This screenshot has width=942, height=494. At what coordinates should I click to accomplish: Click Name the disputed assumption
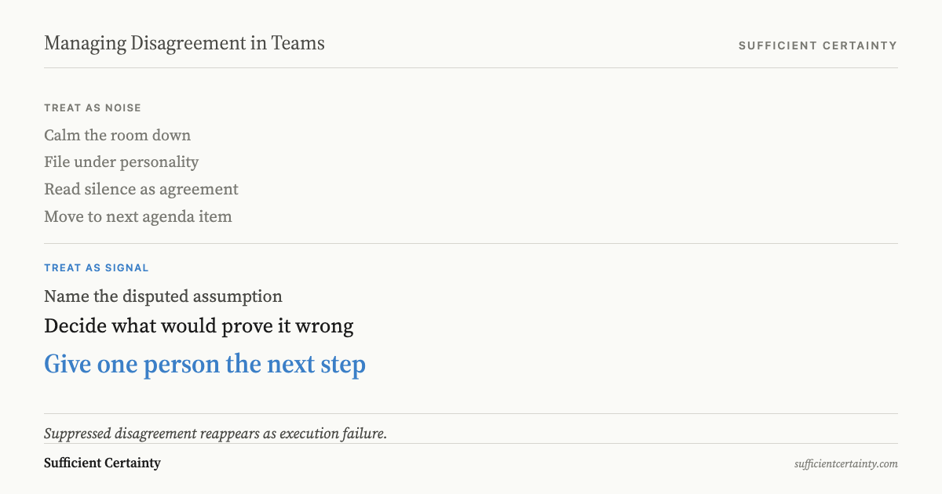163,296
